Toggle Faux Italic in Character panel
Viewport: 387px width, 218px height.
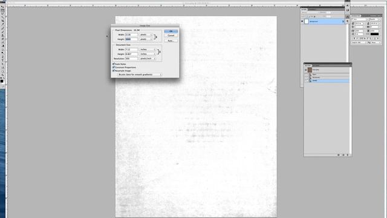357,39
